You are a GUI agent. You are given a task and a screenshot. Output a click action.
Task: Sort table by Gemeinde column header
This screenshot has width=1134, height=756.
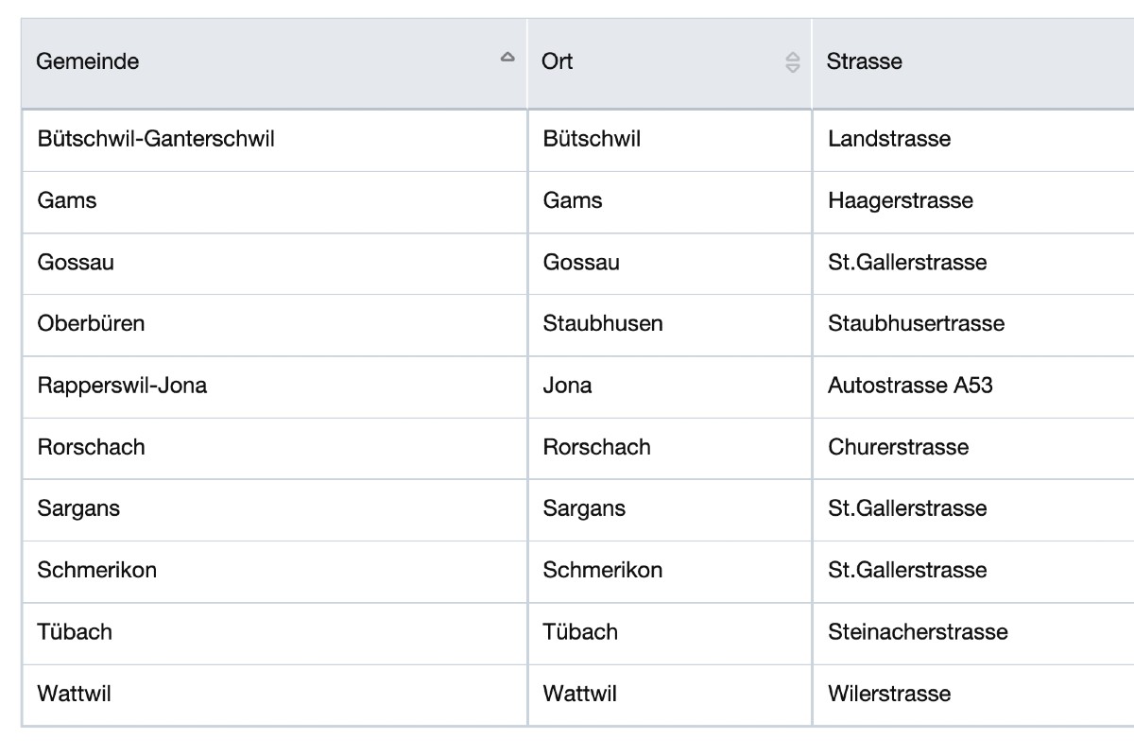point(88,61)
